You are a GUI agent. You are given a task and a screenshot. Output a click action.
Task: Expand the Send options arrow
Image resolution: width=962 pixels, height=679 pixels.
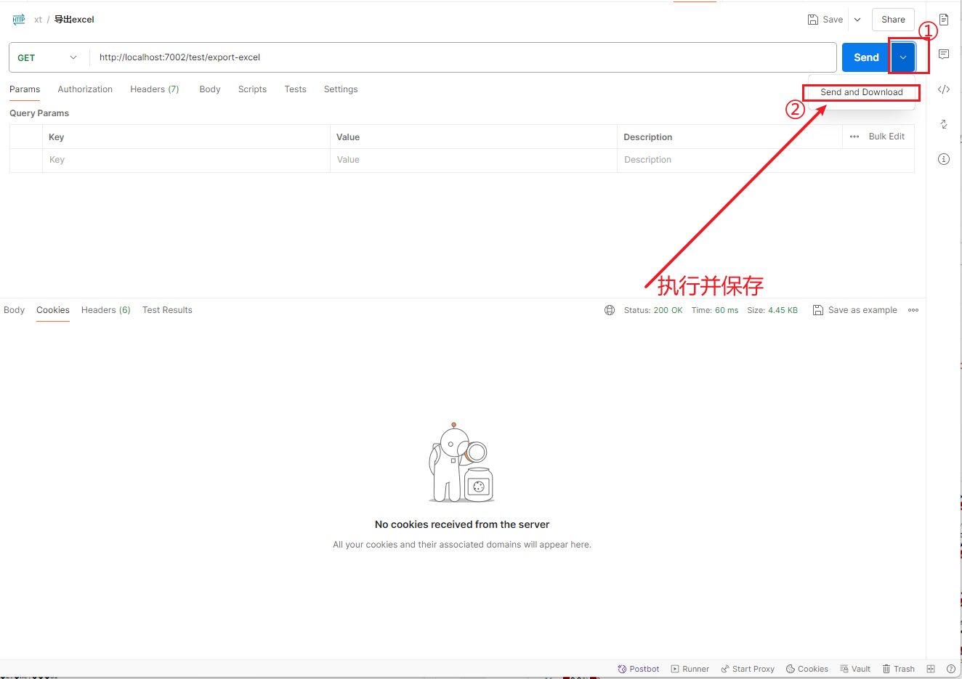coord(903,57)
